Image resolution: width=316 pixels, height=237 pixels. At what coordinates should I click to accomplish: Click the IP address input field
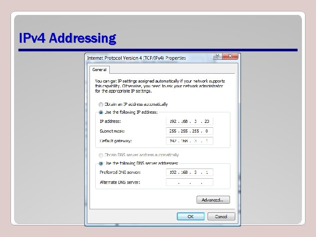(x=190, y=121)
